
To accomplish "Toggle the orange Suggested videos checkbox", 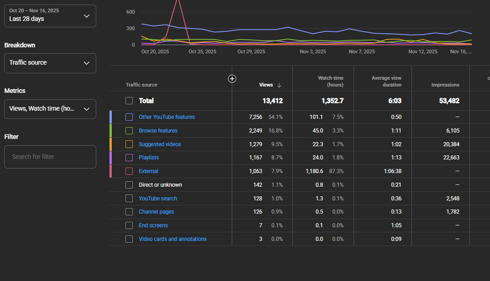I will coord(129,144).
